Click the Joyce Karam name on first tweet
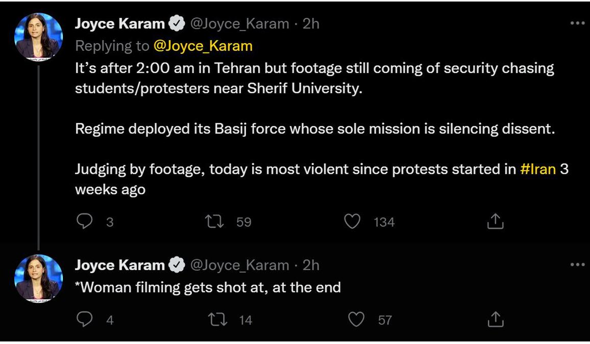Image resolution: width=590 pixels, height=344 pixels. pos(120,23)
